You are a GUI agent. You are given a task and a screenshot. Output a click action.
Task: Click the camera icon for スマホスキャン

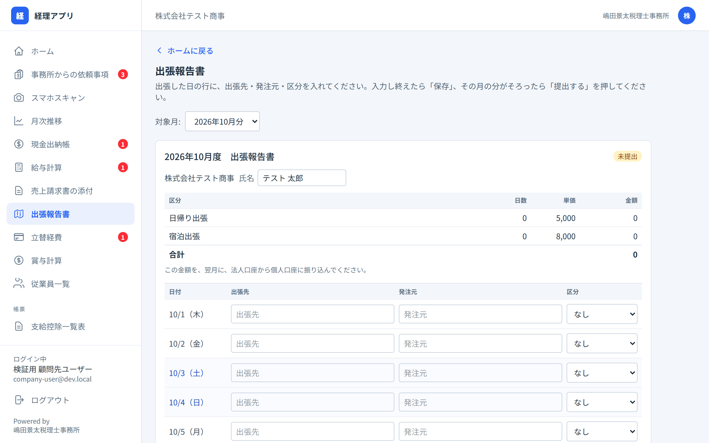pos(19,97)
